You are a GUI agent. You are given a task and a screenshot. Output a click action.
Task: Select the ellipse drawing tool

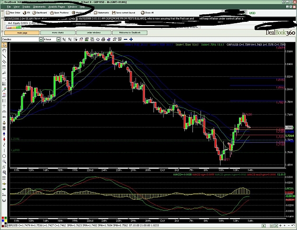click(4, 156)
